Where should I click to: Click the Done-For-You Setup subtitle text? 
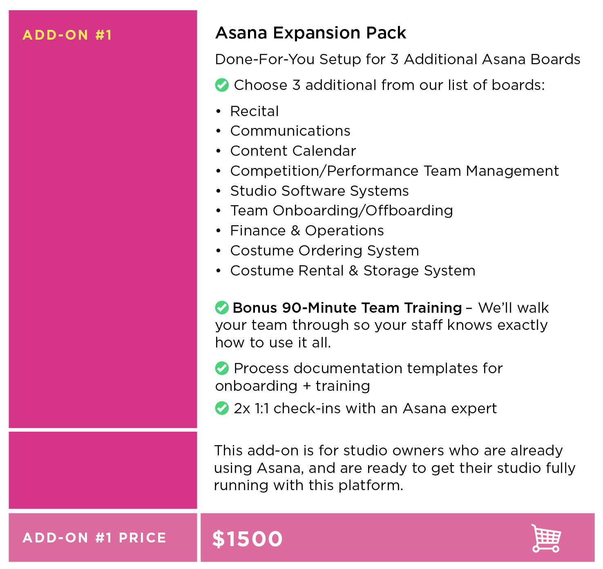click(398, 59)
